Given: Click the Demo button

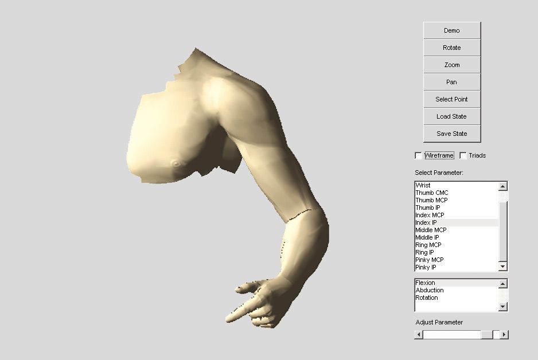Looking at the screenshot, I should pyautogui.click(x=451, y=30).
